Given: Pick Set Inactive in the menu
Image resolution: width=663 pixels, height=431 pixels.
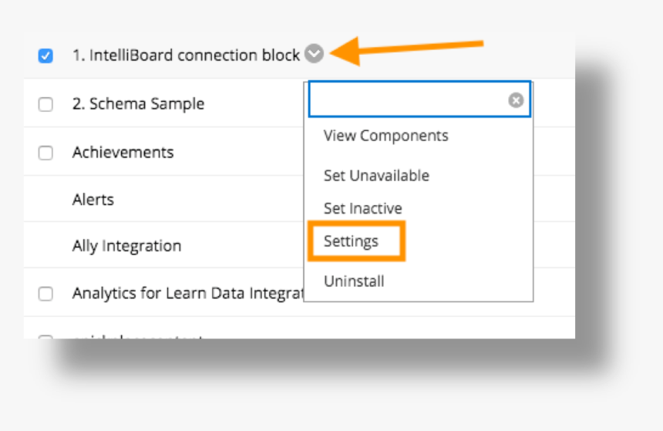Looking at the screenshot, I should [363, 208].
